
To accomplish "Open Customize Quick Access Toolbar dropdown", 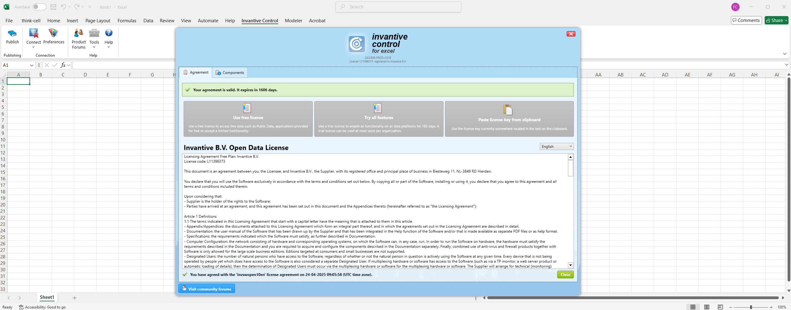I will (x=90, y=7).
